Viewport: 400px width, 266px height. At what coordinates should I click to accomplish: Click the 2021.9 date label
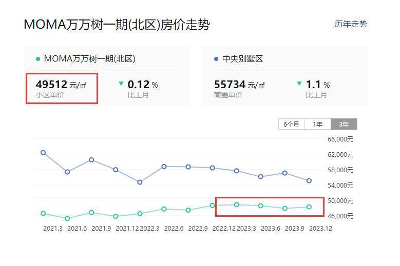[101, 228]
